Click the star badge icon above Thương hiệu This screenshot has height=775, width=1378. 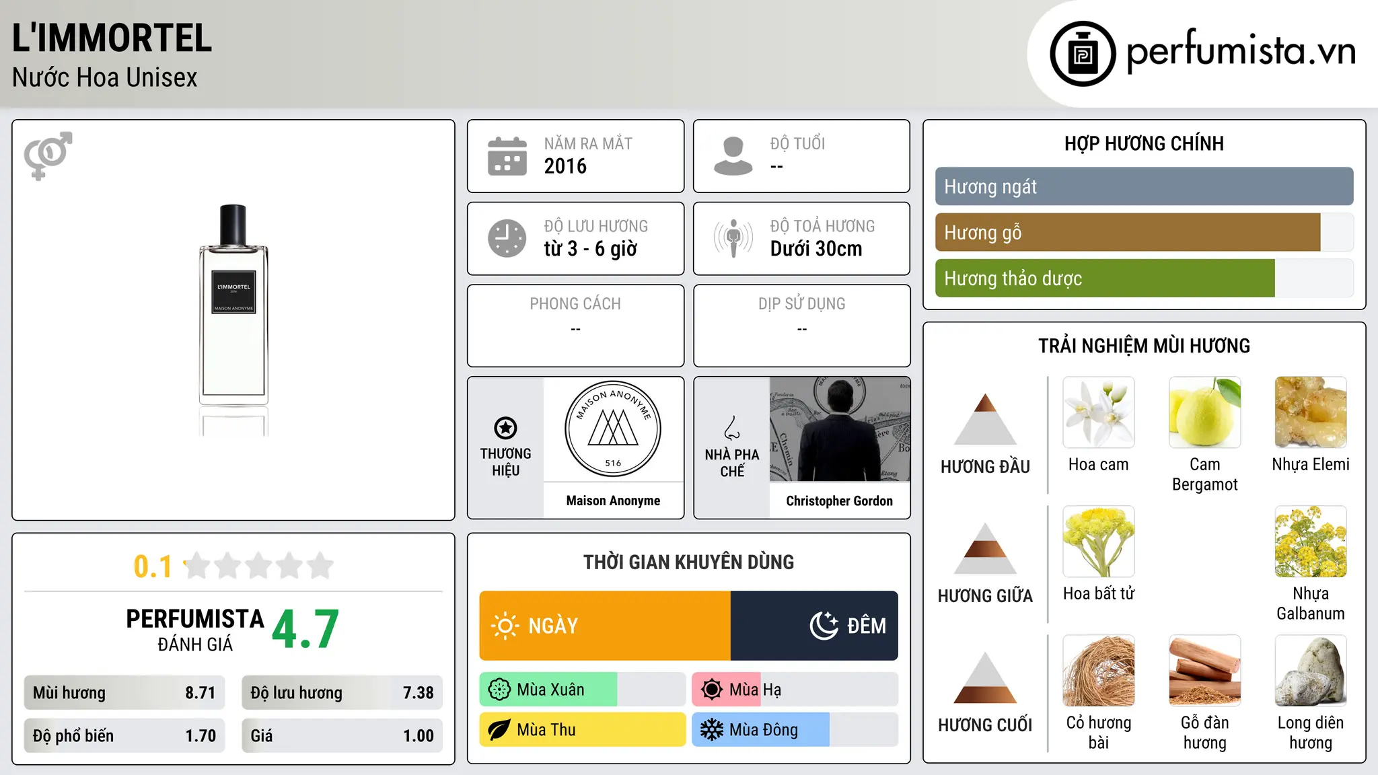pos(505,428)
